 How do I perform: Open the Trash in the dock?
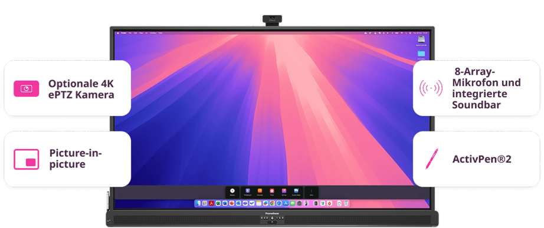click(346, 203)
